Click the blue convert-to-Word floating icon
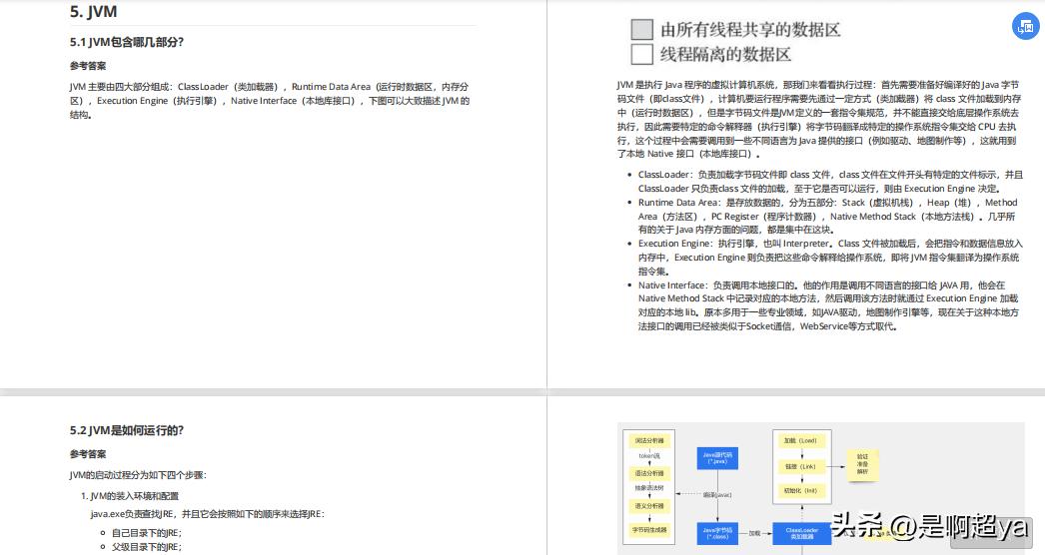Viewport: 1045px width, 555px height. tap(1026, 27)
